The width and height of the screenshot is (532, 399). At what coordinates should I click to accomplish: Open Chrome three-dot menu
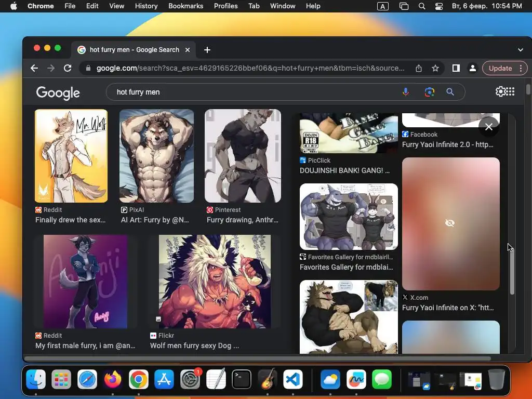pos(521,68)
